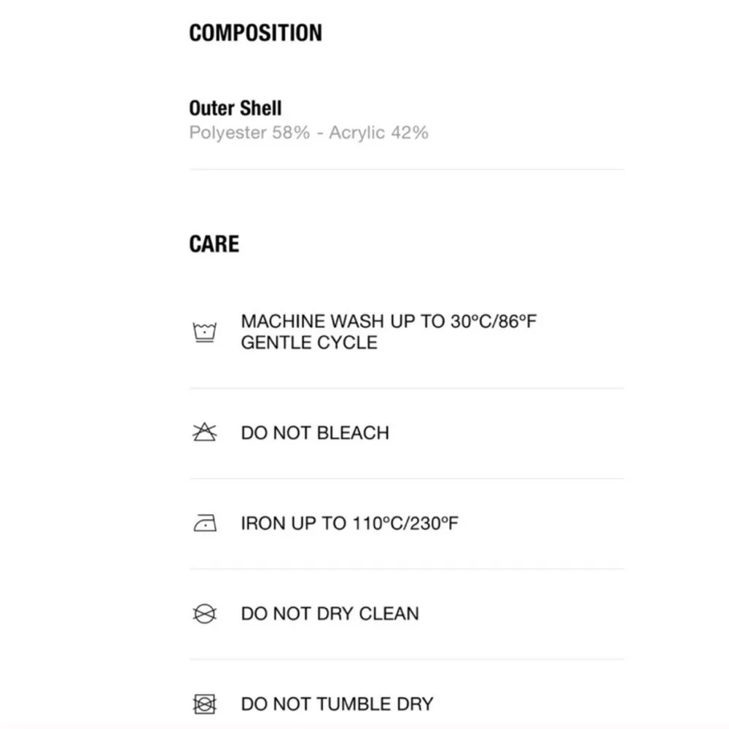Click the Outer Shell label
This screenshot has height=729, width=729.
(235, 109)
